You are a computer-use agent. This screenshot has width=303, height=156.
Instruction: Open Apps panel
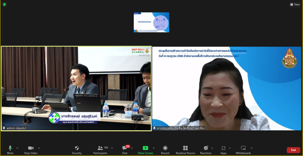pyautogui.click(x=224, y=150)
